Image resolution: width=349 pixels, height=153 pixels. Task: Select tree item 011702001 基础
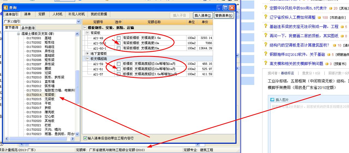click(39, 38)
